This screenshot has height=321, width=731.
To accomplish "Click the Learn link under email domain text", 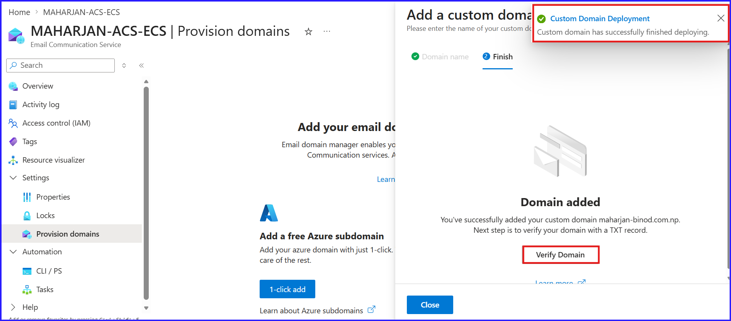I will point(386,179).
